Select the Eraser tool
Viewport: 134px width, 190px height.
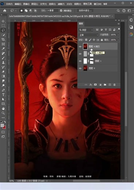tap(3, 72)
